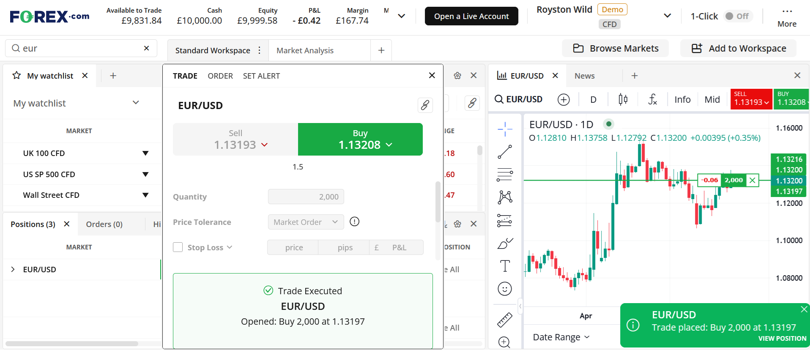Open the fx indicators menu
The image size is (810, 353).
click(653, 99)
